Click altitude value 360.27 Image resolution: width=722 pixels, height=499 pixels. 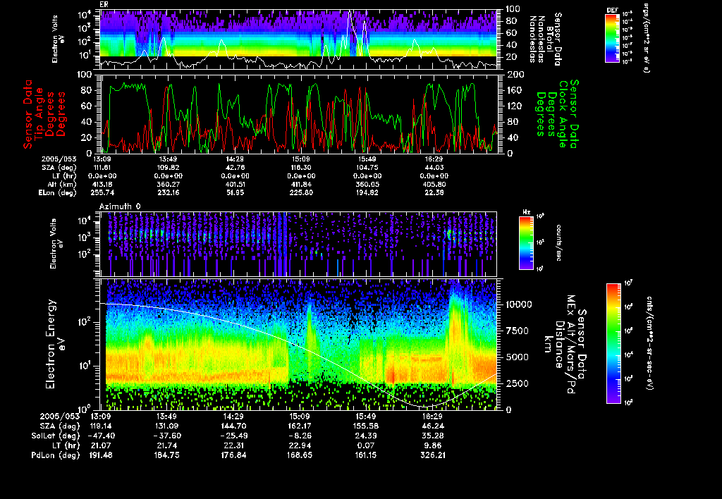168,185
